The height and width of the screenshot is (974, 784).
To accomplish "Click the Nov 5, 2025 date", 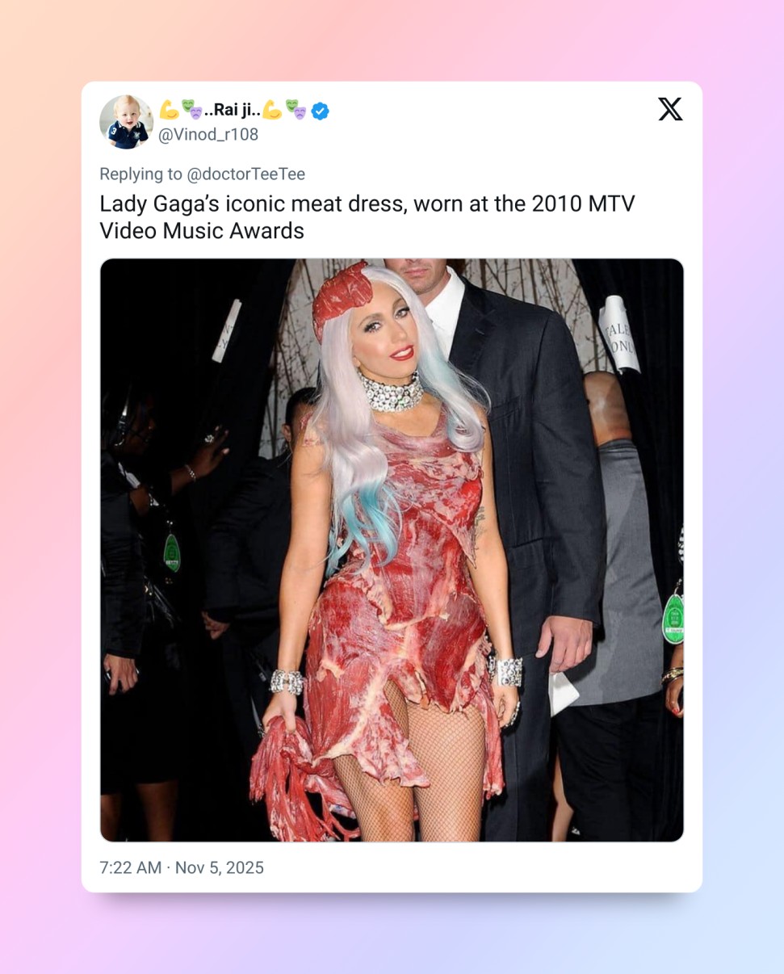I will pyautogui.click(x=220, y=868).
